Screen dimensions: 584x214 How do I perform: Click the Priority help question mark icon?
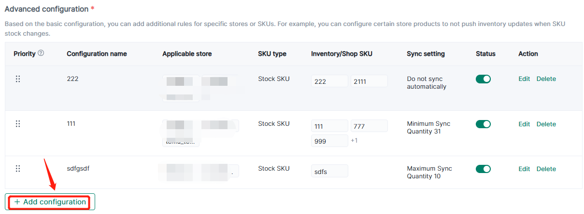pyautogui.click(x=41, y=53)
